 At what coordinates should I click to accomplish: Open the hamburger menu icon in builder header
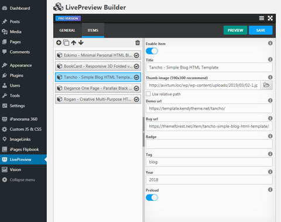click(262, 18)
